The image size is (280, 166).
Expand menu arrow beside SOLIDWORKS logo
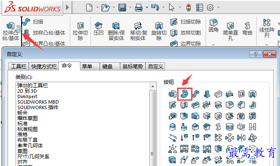pos(67,8)
